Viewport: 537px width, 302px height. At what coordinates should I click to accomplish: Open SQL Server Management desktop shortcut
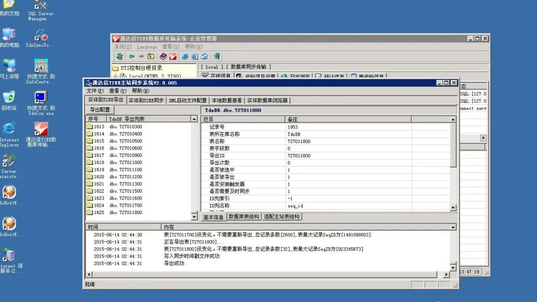click(41, 11)
